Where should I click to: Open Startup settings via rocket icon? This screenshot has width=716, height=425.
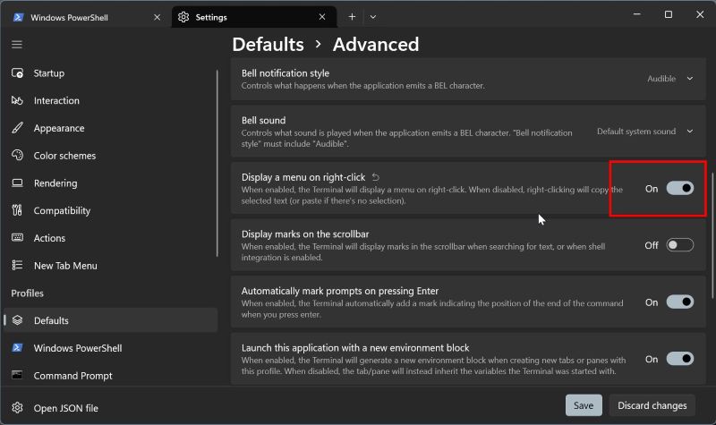[x=17, y=73]
